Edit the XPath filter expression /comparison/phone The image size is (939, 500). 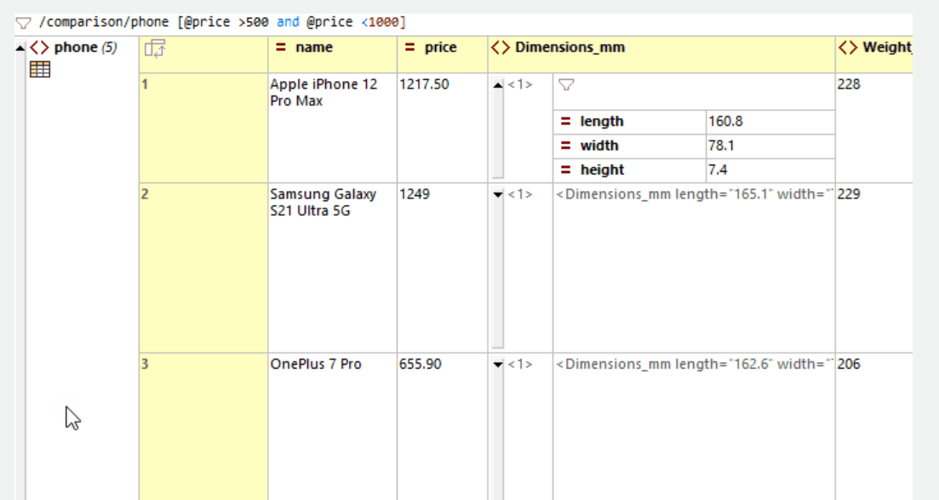point(223,22)
